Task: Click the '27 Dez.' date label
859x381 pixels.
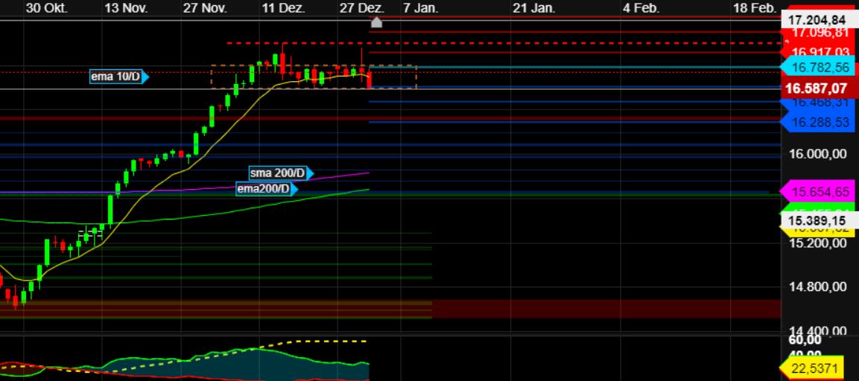Action: [362, 7]
